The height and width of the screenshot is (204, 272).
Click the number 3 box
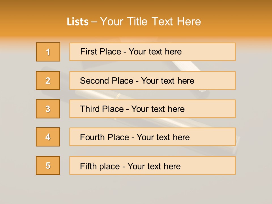click(x=48, y=109)
